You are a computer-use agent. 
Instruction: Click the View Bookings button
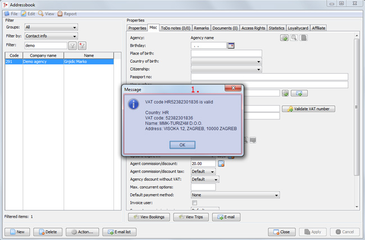point(149,217)
